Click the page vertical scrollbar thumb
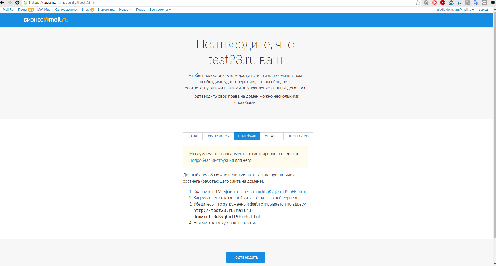The image size is (496, 266). point(494,125)
